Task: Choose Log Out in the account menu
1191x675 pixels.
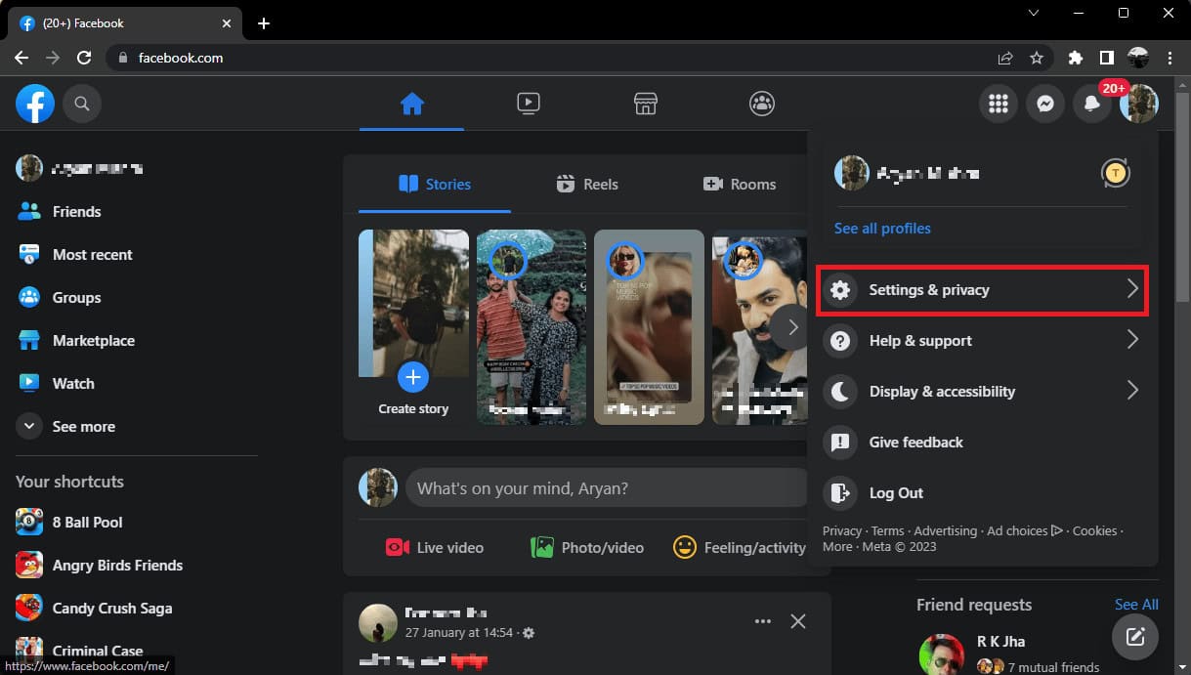Action: (x=981, y=492)
